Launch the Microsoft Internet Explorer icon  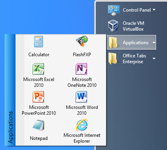82,125
